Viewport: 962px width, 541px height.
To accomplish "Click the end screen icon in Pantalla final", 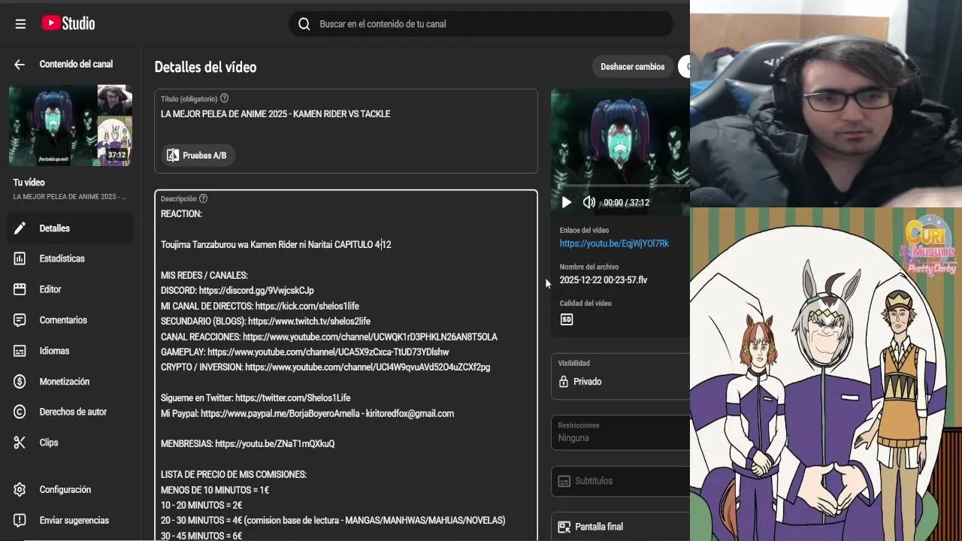I will (x=564, y=527).
